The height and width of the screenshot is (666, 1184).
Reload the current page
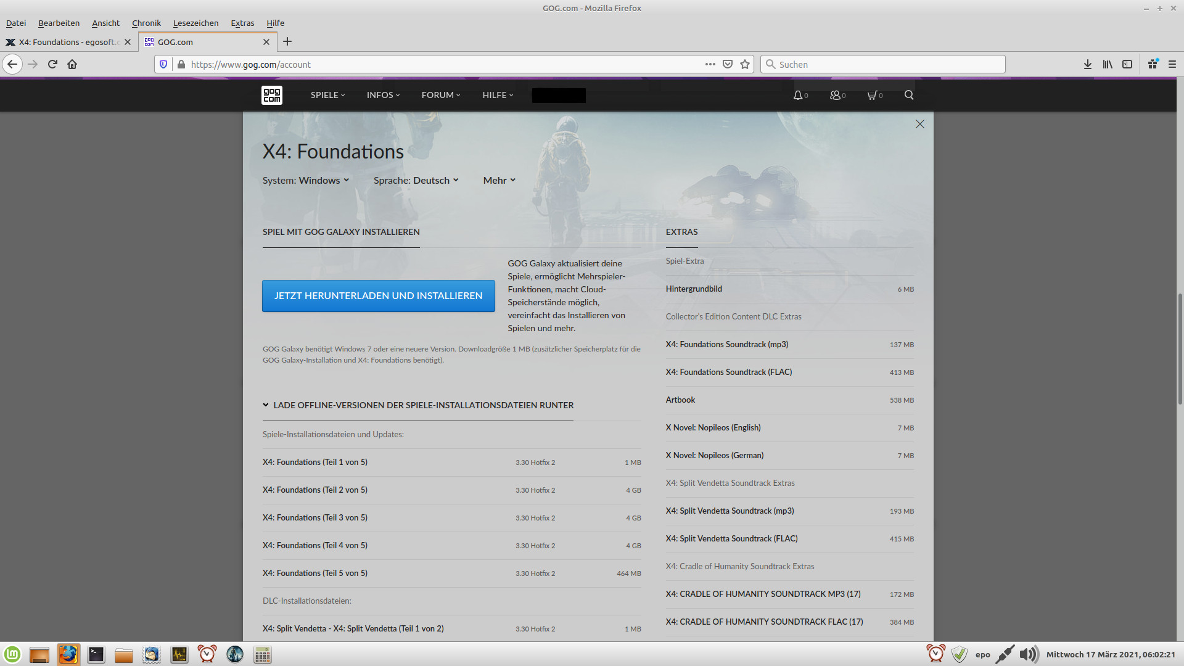(52, 64)
